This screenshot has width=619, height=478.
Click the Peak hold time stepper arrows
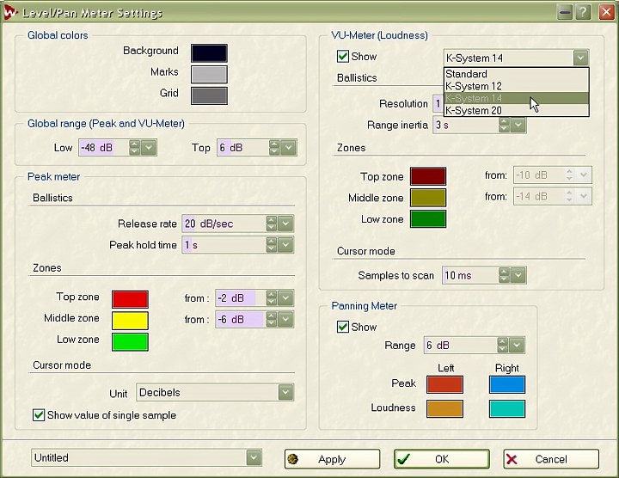[272, 245]
